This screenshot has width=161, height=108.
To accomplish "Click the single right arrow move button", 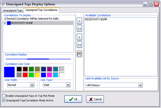I will (x=79, y=37).
